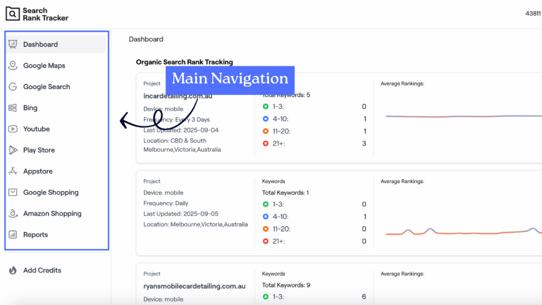The image size is (542, 305).
Task: Click the Reports chart icon
Action: pyautogui.click(x=13, y=235)
